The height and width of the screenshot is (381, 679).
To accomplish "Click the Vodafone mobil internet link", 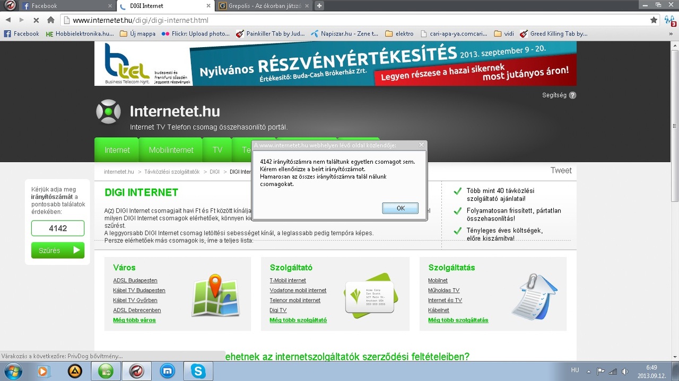I will [x=298, y=290].
